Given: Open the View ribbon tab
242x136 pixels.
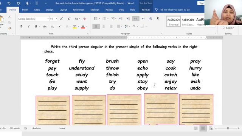Looking at the screenshot, I should (x=121, y=10).
